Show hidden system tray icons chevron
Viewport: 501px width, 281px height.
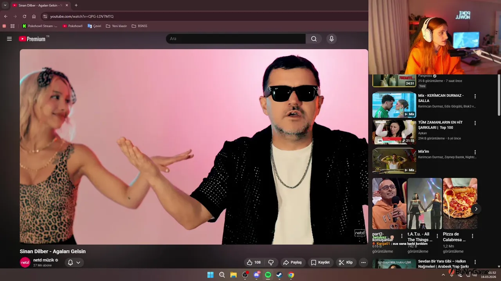443,275
